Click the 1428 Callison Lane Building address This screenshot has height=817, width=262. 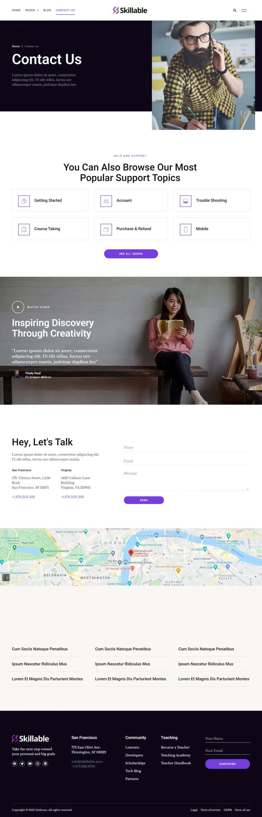[x=75, y=480]
